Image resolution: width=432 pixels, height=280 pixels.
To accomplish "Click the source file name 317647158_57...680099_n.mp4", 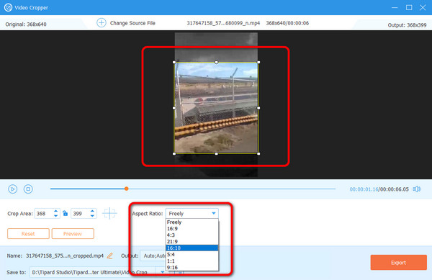I will 223,23.
